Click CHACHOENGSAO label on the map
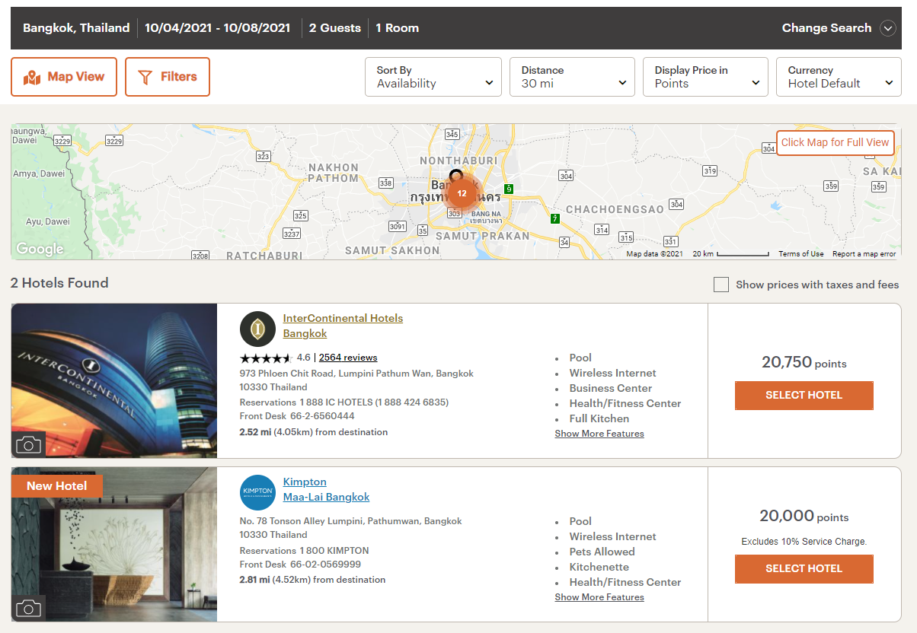 point(615,209)
